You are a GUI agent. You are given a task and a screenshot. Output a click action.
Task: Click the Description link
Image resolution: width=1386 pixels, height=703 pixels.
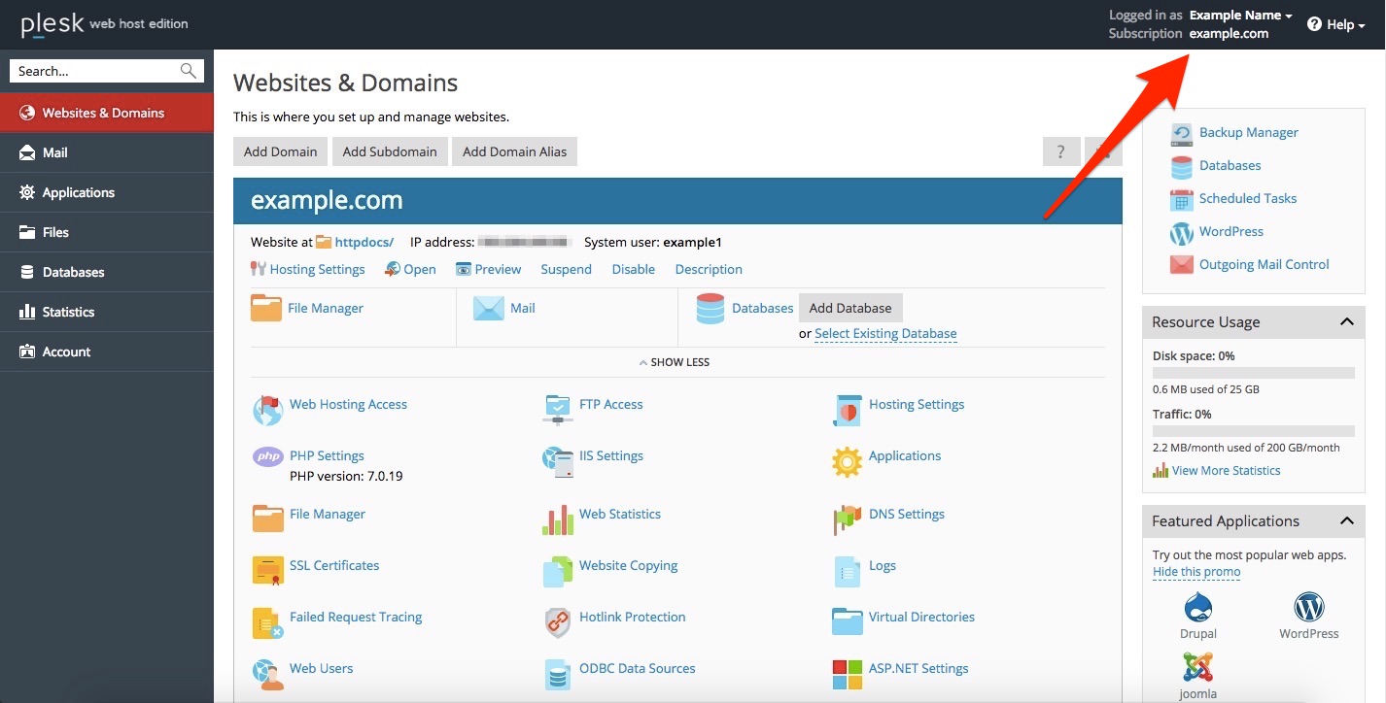[x=709, y=269]
